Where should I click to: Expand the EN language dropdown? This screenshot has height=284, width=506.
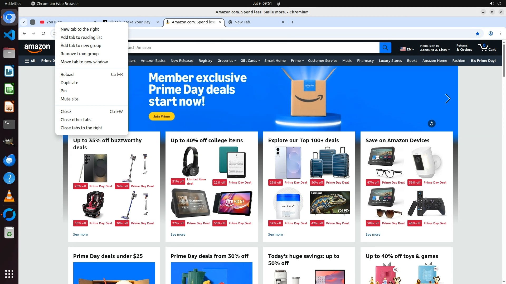click(407, 49)
